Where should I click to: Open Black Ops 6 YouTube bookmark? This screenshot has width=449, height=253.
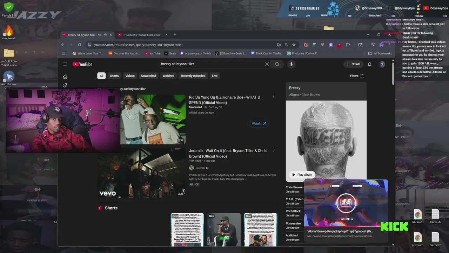(267, 53)
